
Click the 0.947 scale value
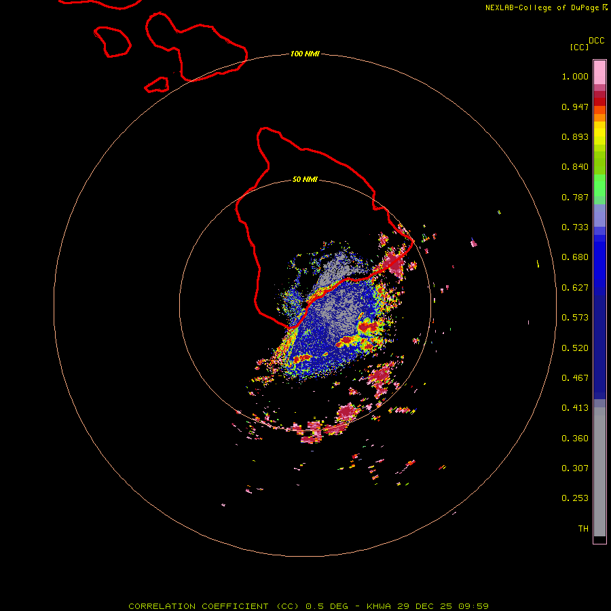coord(575,107)
